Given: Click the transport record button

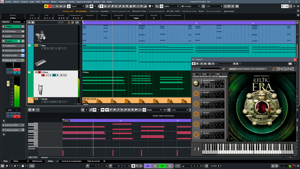Looking at the screenshot, I should 170,166.
